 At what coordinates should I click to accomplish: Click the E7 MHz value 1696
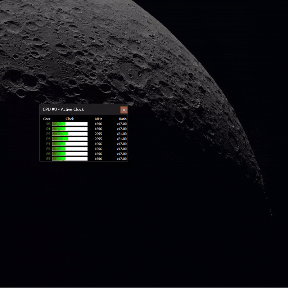tap(98, 159)
